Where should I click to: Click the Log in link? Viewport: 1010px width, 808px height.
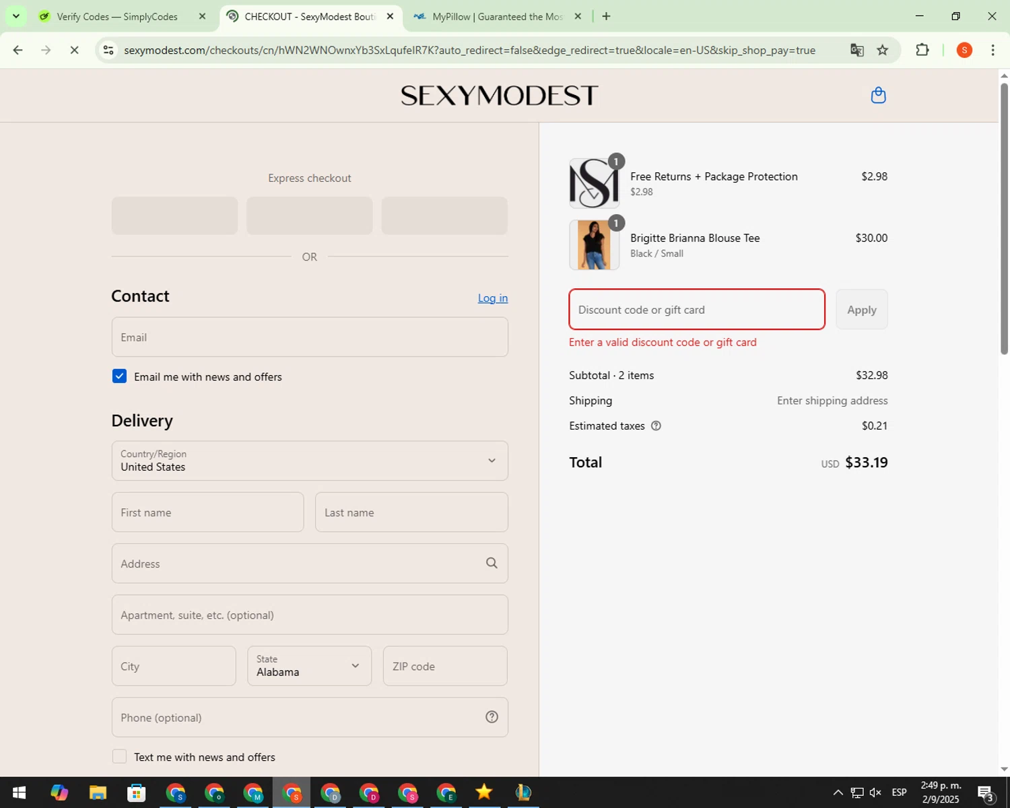point(493,298)
